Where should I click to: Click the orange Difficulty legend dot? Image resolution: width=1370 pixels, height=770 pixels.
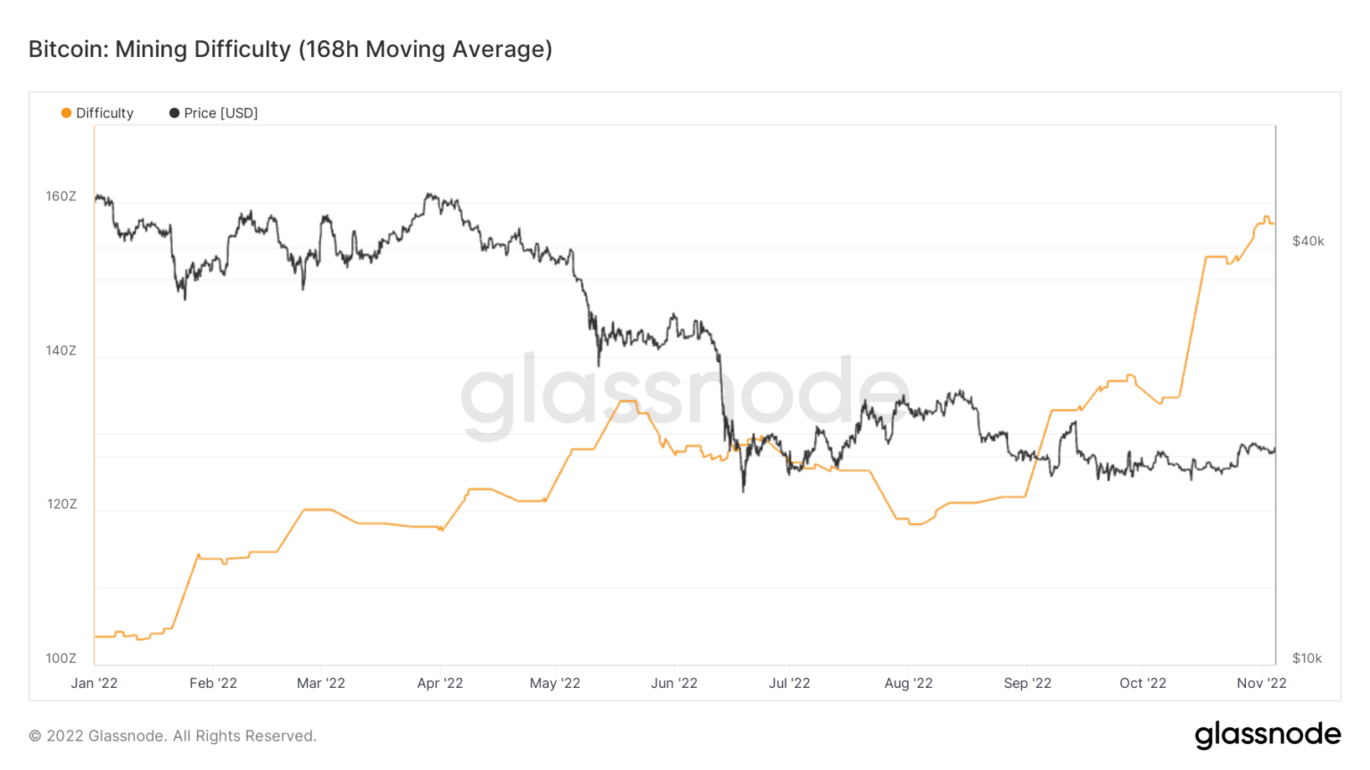click(x=66, y=113)
